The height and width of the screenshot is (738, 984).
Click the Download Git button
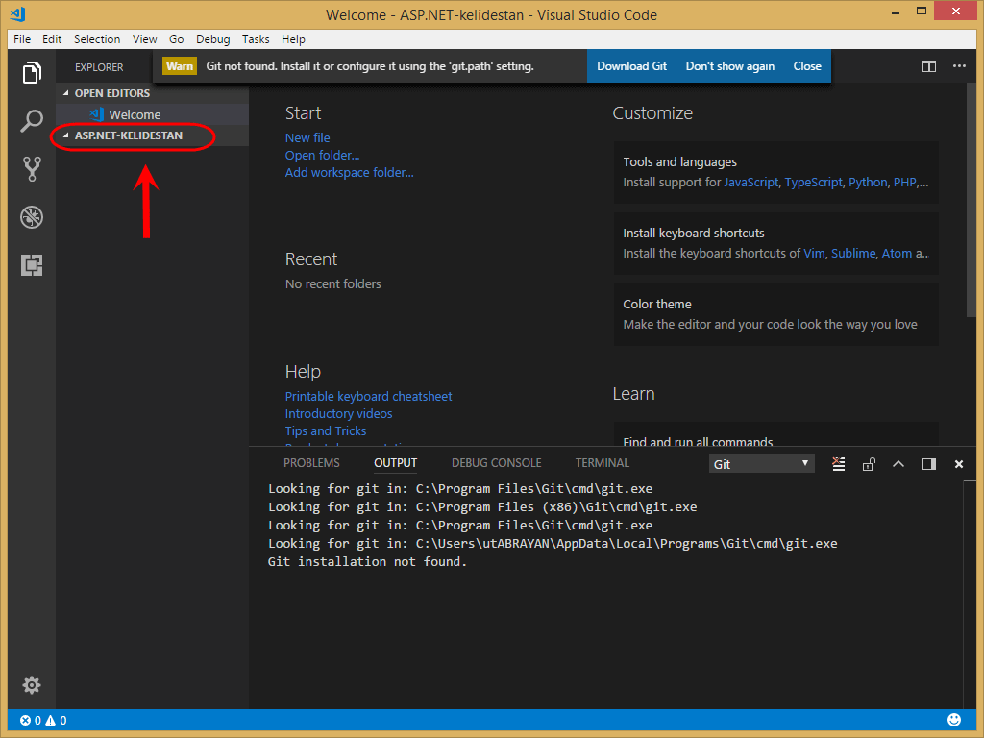631,66
